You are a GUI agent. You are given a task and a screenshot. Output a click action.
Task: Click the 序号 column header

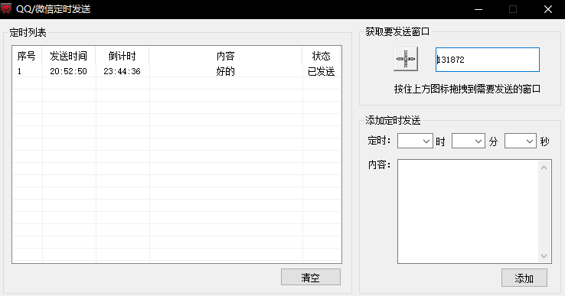(x=27, y=56)
